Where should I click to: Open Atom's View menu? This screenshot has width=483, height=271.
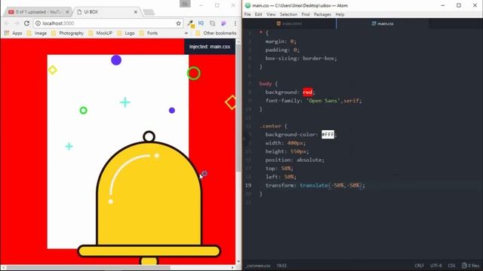271,14
